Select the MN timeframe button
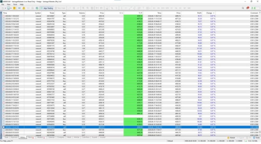The image size is (261, 144). click(189, 8)
